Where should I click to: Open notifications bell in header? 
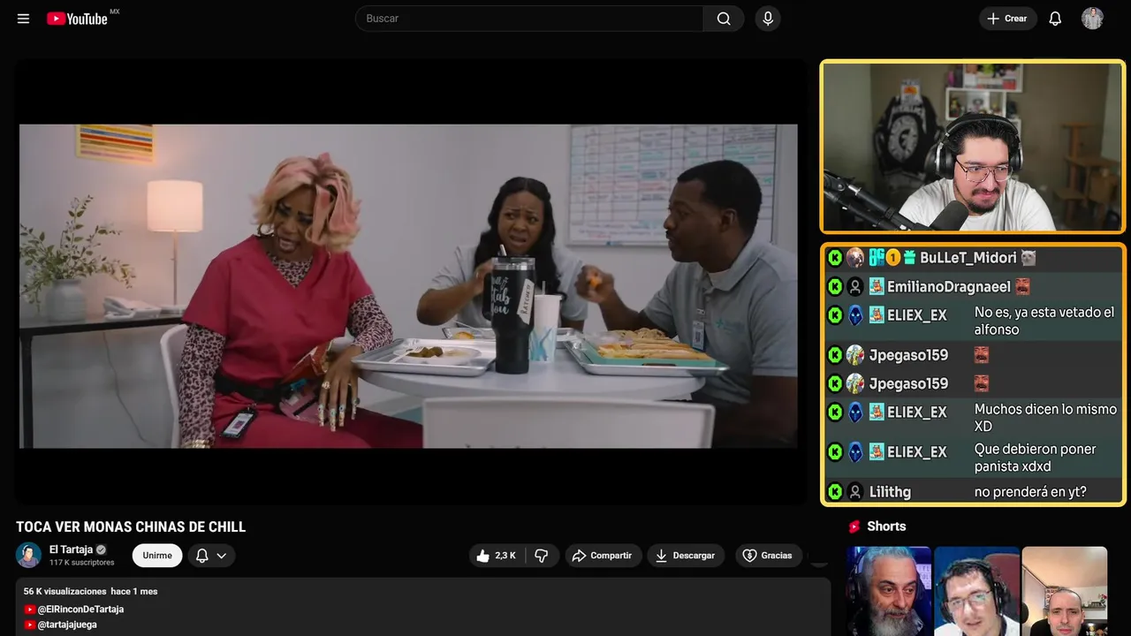[1055, 19]
